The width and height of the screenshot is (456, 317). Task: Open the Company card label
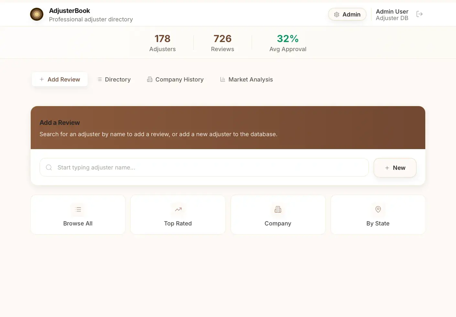(278, 224)
